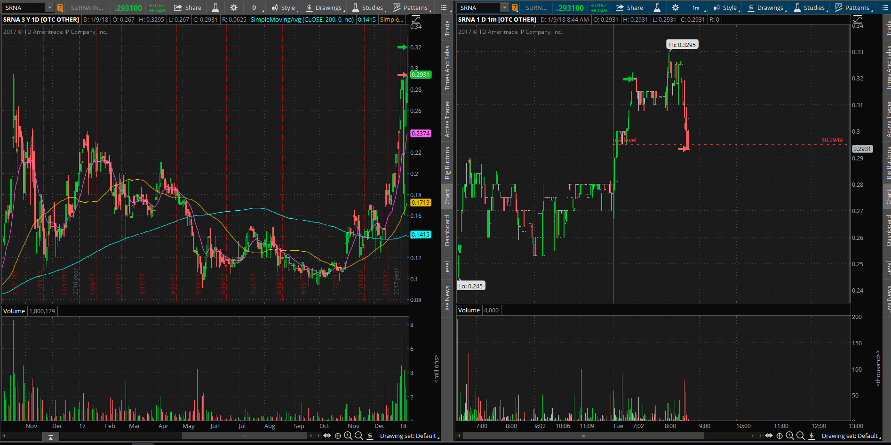Share the left SRNA chart
Viewport: 891px width, 445px height.
pyautogui.click(x=188, y=8)
